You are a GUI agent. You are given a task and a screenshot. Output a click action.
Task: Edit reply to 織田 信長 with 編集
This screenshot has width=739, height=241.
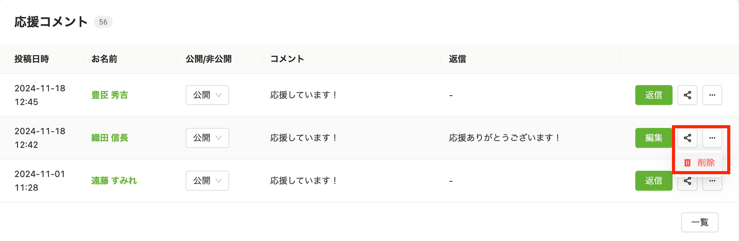click(653, 138)
